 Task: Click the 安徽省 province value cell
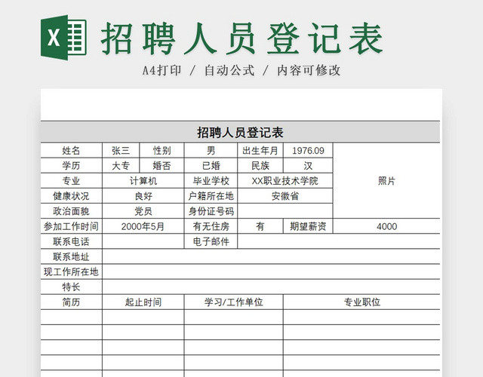285,196
